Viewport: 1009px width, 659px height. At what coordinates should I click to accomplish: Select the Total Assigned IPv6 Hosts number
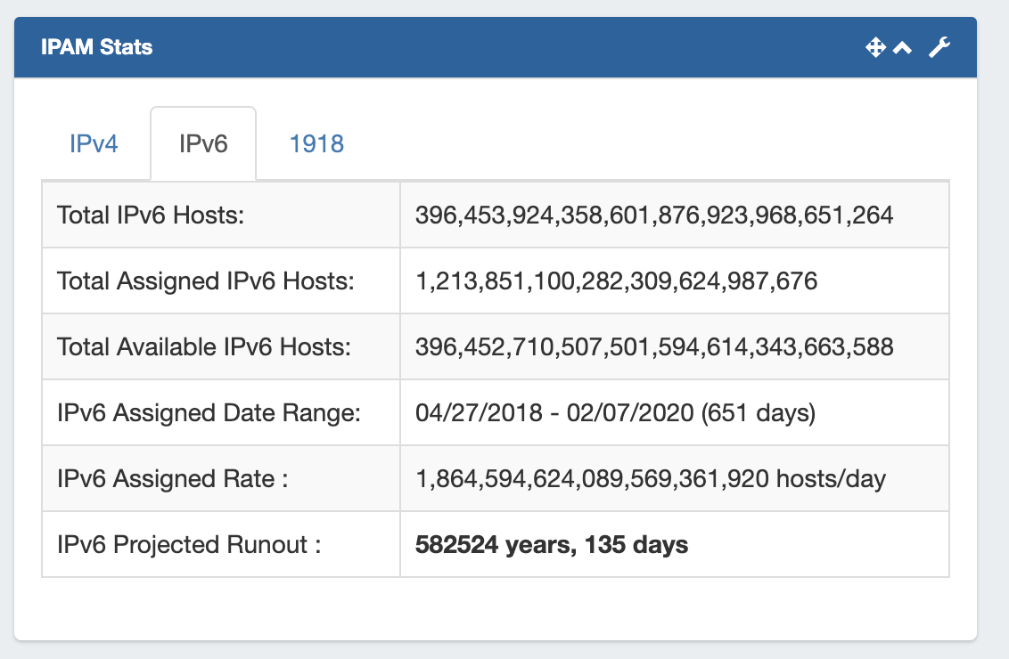point(616,281)
